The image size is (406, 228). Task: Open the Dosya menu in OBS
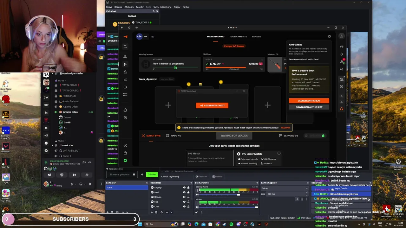pos(109,7)
